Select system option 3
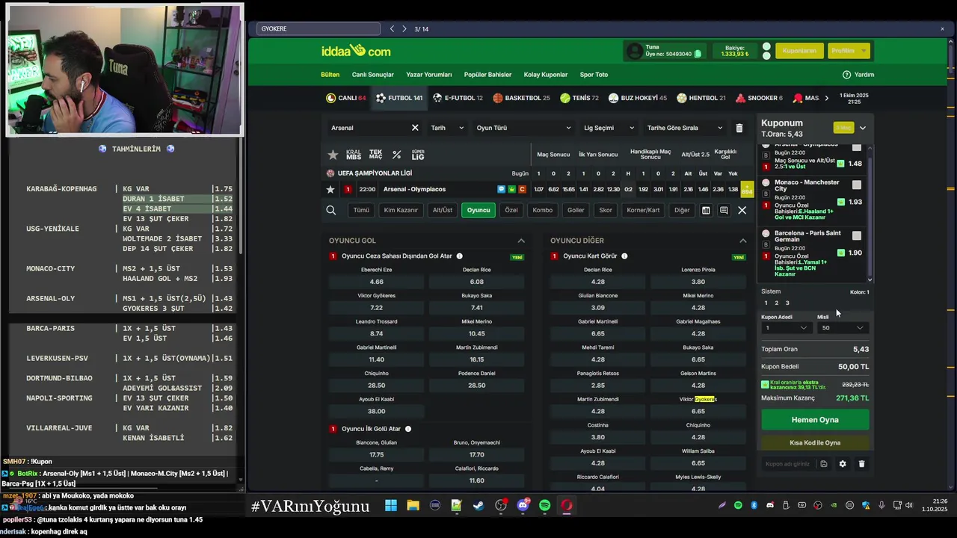 coord(787,303)
